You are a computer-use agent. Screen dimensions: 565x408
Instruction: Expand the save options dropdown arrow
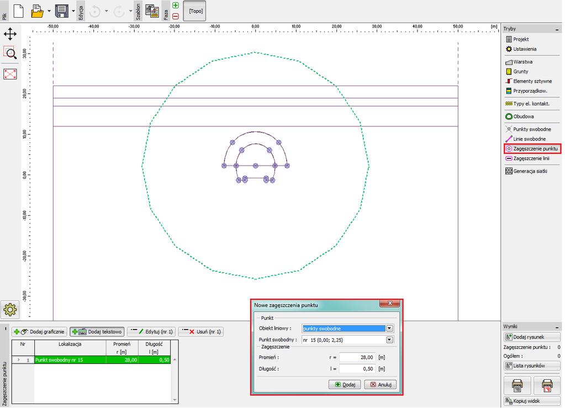(73, 11)
